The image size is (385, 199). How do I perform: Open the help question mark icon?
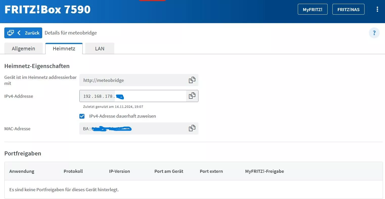374,33
